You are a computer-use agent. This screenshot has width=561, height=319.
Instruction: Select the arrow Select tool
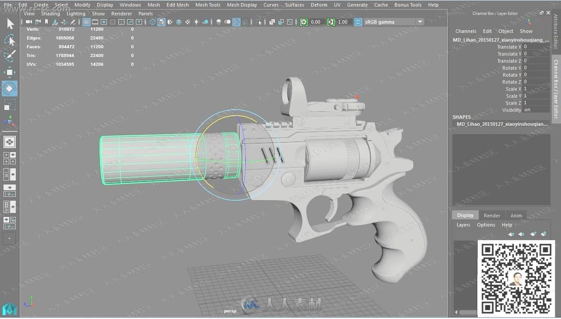[x=10, y=24]
